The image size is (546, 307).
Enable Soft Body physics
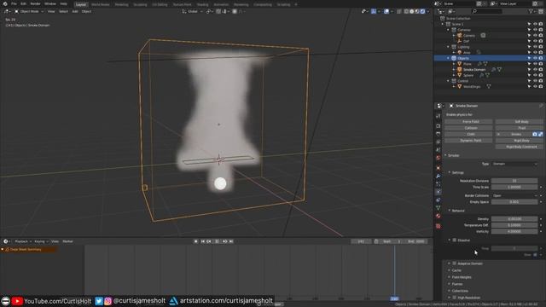tap(520, 122)
